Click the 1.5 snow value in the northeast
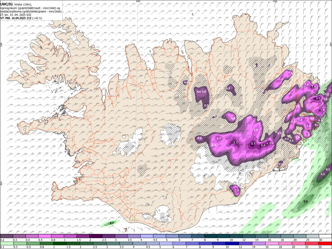The image size is (332, 249). (x=281, y=79)
